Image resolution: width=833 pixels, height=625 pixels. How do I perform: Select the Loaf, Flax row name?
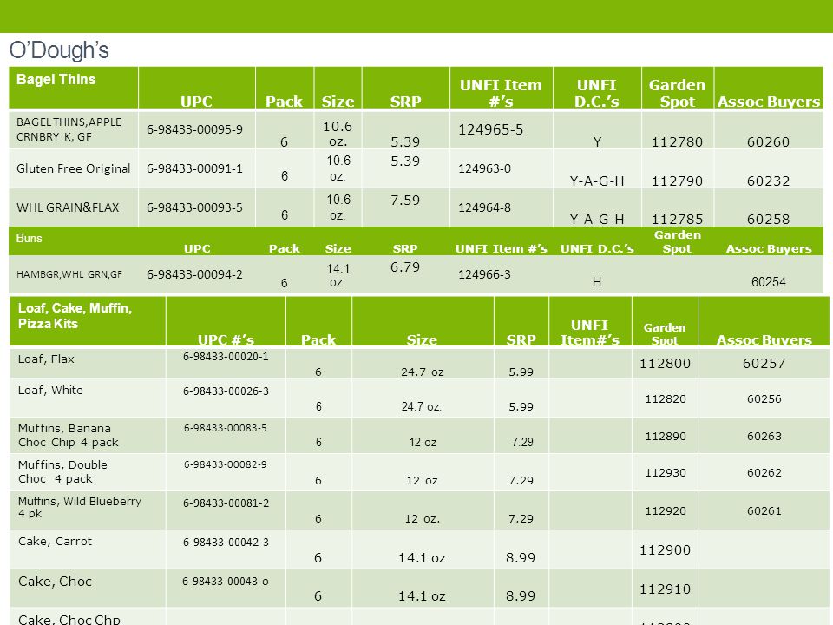coord(46,359)
